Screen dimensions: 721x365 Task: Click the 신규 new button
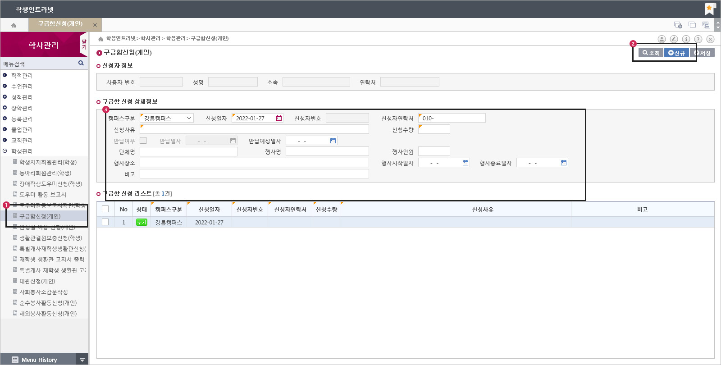(676, 53)
